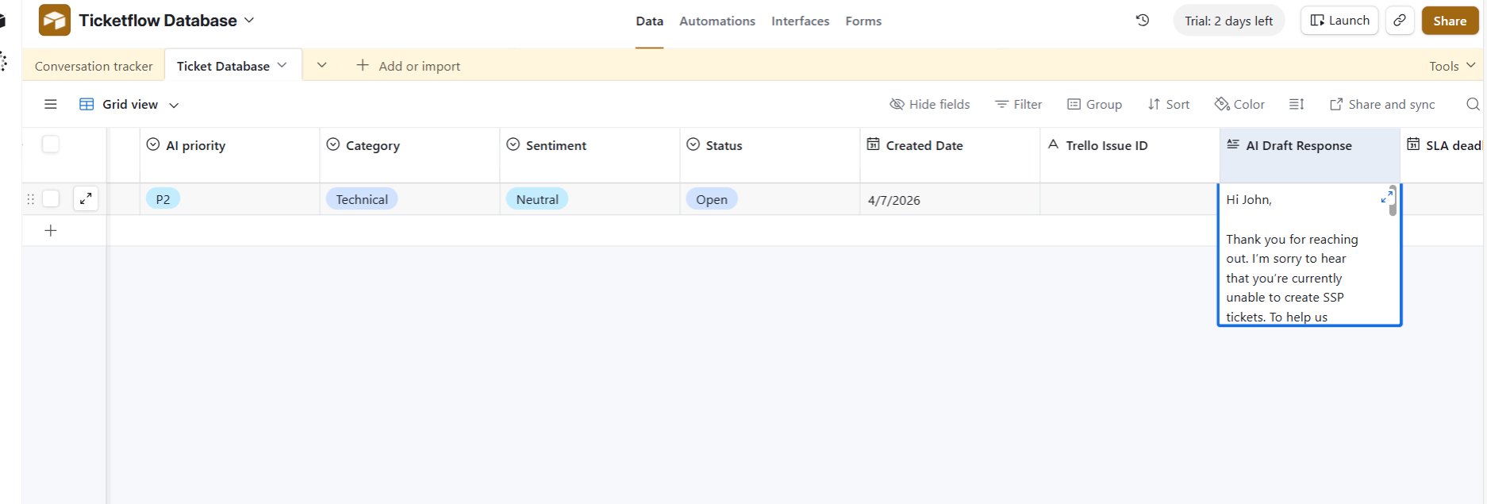Open the Ticket Database tab chevron menu
The height and width of the screenshot is (504, 1487).
tap(282, 66)
